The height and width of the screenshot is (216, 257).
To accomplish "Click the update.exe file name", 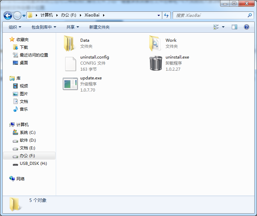I will coord(91,78).
